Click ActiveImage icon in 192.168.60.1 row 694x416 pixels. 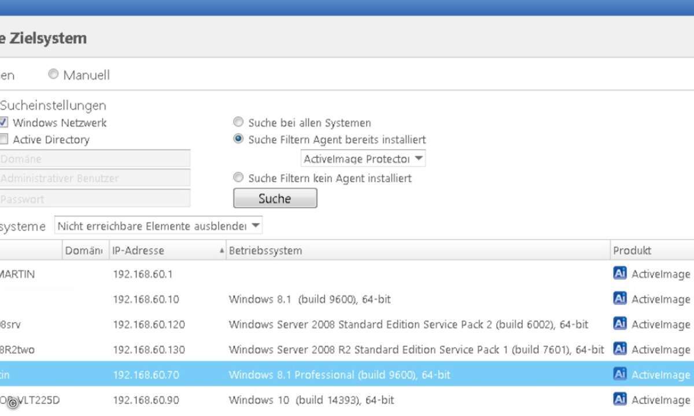point(620,273)
